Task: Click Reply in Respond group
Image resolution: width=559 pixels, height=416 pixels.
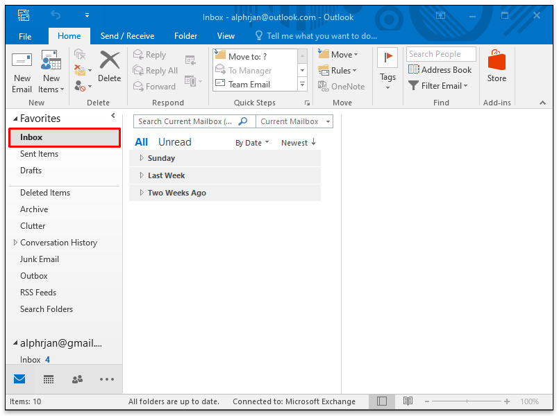Action: [149, 55]
